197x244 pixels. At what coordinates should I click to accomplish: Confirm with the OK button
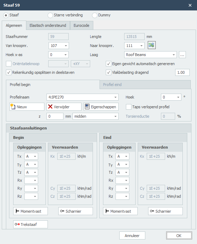pyautogui.click(x=179, y=236)
